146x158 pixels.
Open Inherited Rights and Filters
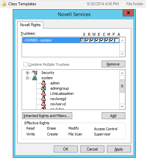47,116
